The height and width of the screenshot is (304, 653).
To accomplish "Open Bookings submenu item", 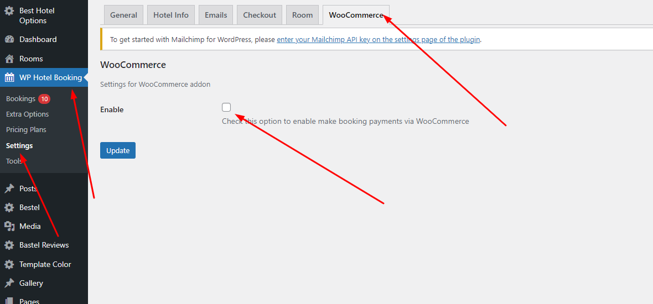I will pos(21,98).
